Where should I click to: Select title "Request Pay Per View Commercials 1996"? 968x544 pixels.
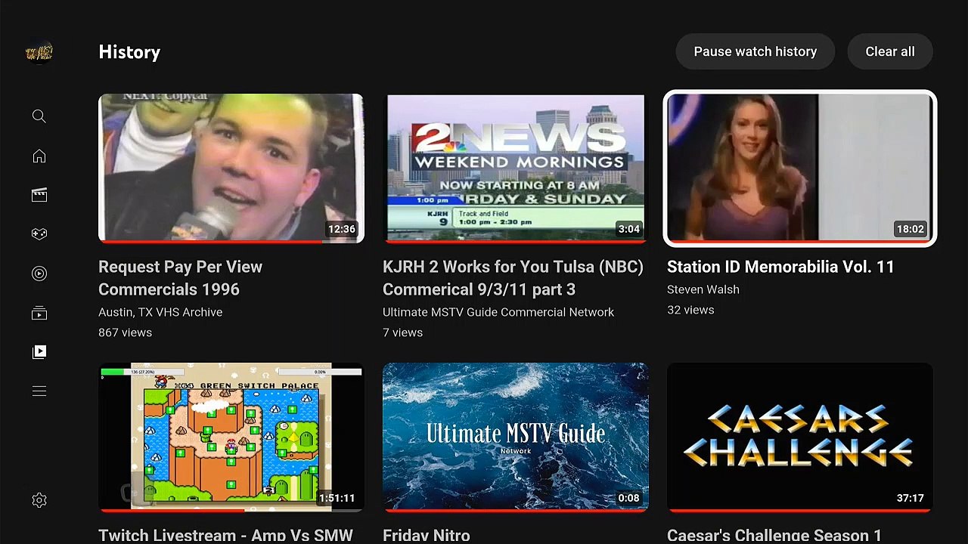click(180, 278)
